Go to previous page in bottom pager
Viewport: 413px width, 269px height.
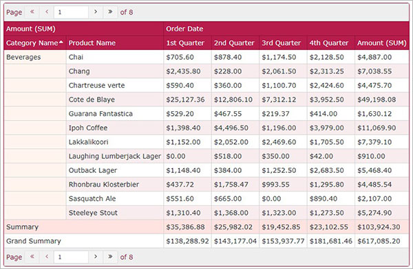[x=47, y=257]
